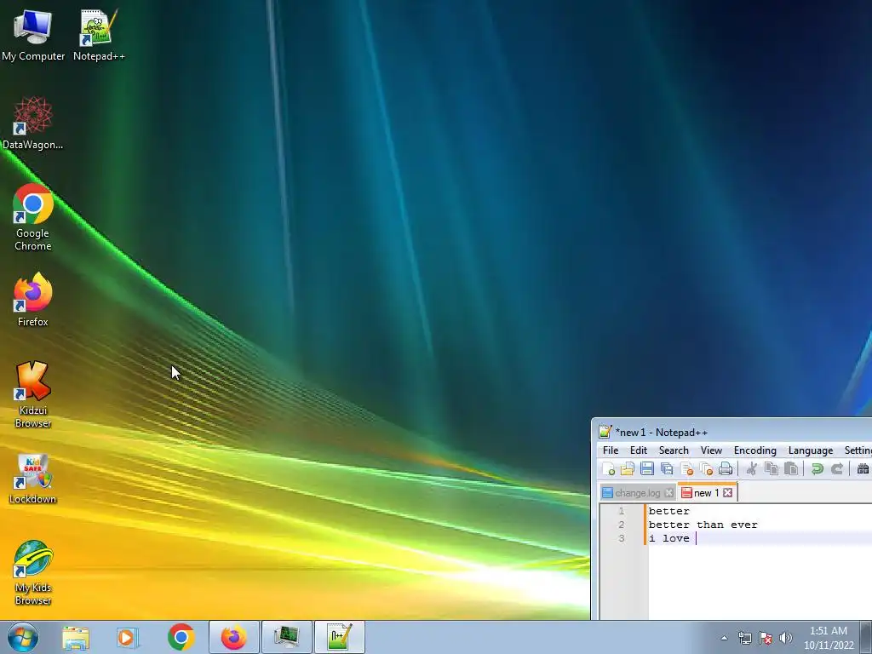This screenshot has width=872, height=654.
Task: Open the Search menu in Notepad++
Action: coord(674,450)
